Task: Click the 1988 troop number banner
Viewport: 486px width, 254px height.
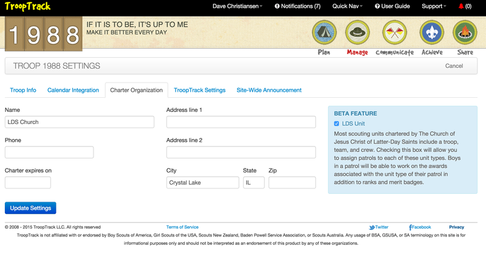Action: 43,34
